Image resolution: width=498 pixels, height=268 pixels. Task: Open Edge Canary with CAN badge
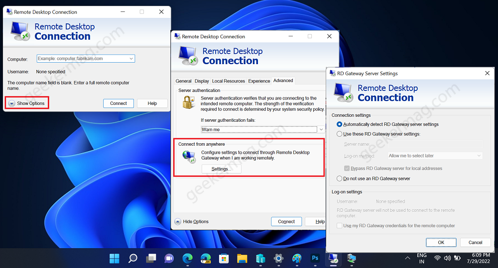(206, 259)
